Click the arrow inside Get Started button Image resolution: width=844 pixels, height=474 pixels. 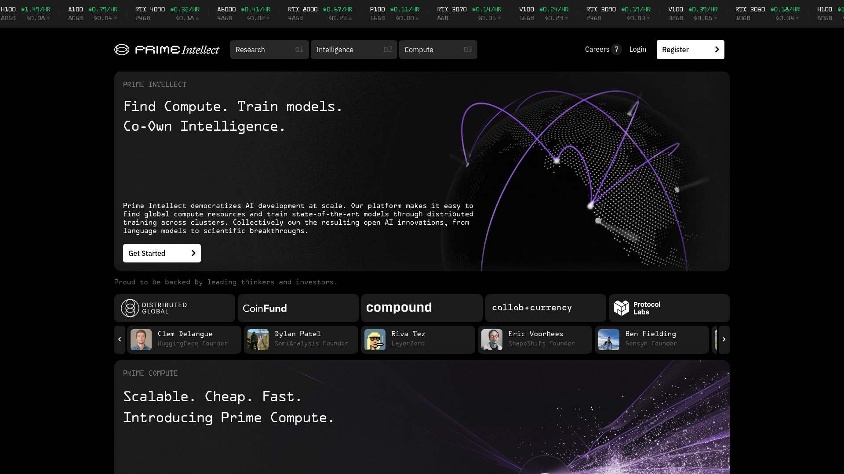(193, 253)
